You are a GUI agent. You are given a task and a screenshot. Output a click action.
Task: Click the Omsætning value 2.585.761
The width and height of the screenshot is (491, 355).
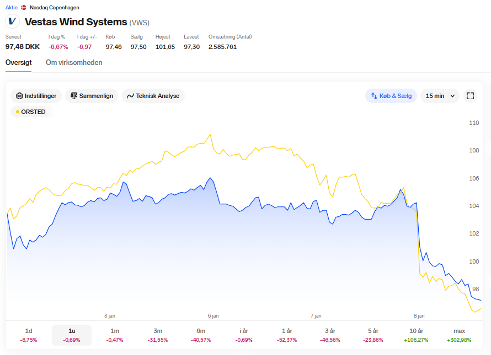point(223,47)
